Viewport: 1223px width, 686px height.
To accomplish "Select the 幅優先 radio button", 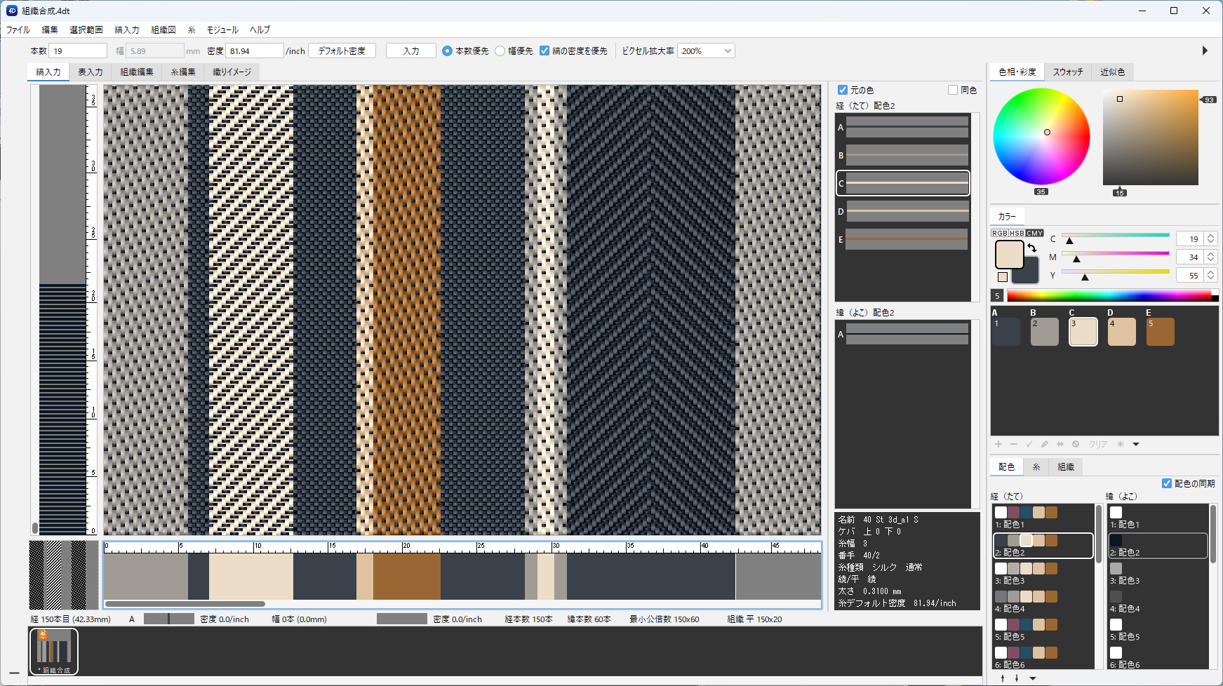I will tap(500, 51).
